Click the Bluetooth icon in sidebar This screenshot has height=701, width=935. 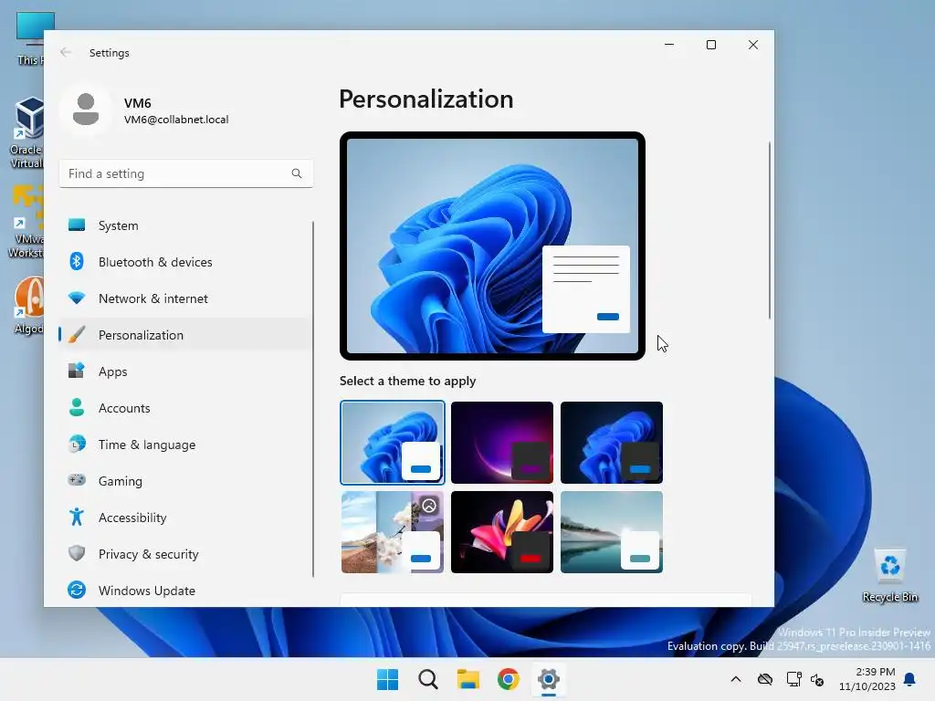click(77, 261)
